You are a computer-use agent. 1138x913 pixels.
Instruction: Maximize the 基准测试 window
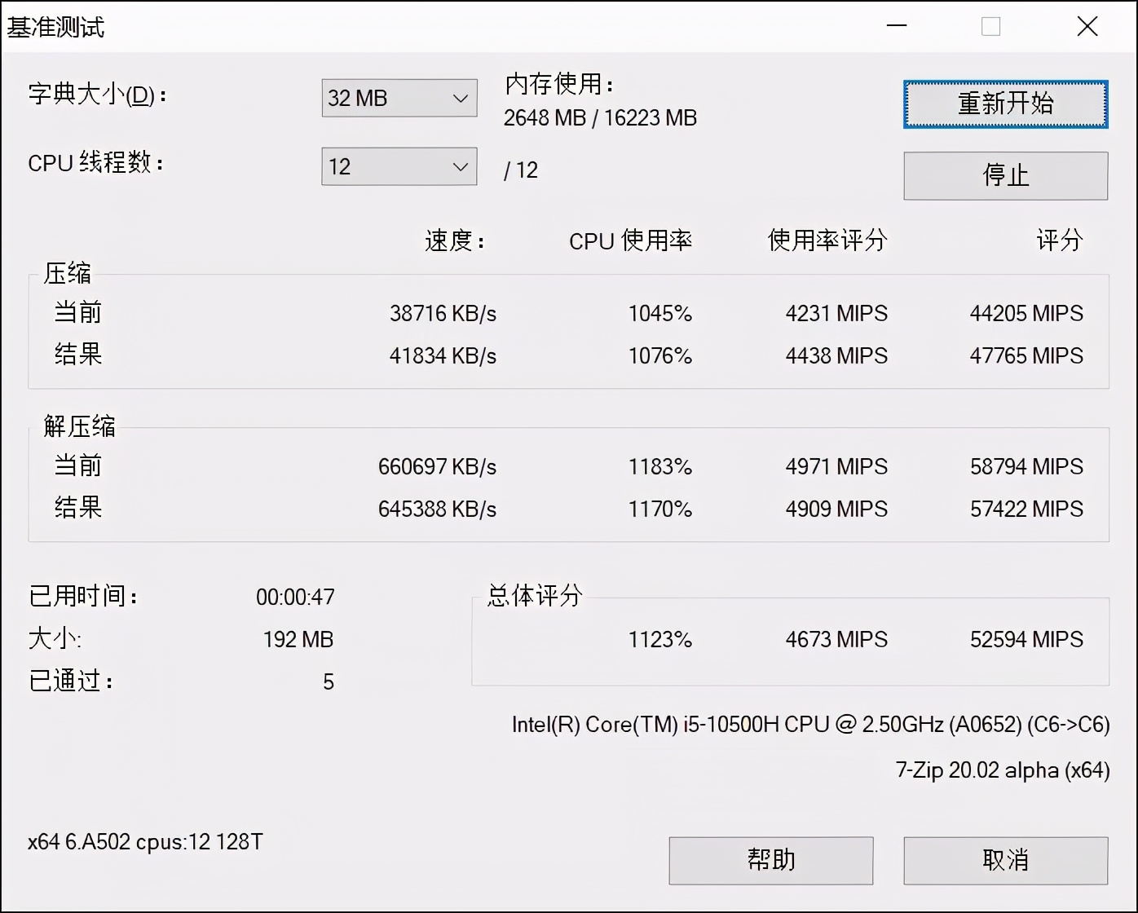(990, 26)
